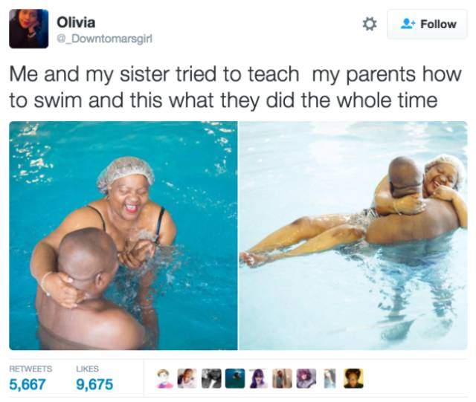Open the left pool photo
This screenshot has height=402, width=476.
[123, 236]
